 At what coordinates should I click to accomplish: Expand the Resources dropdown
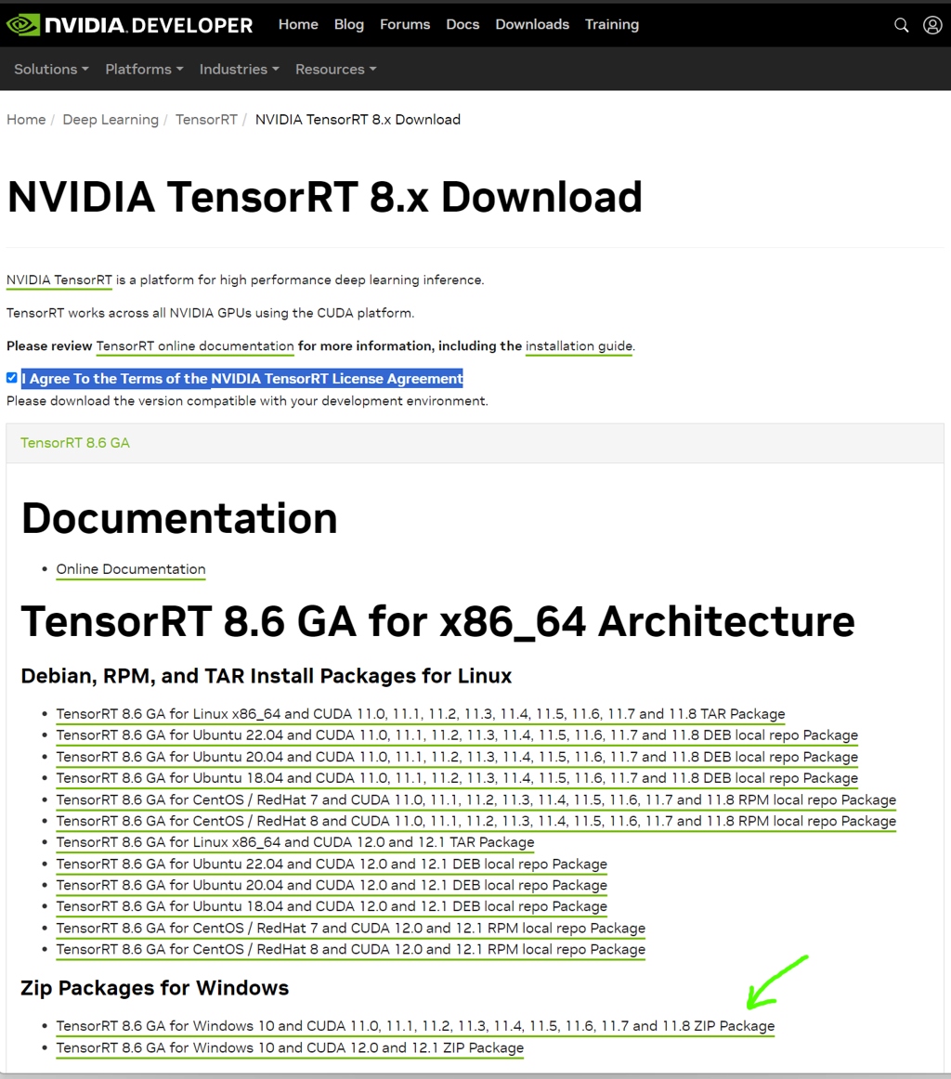click(336, 69)
